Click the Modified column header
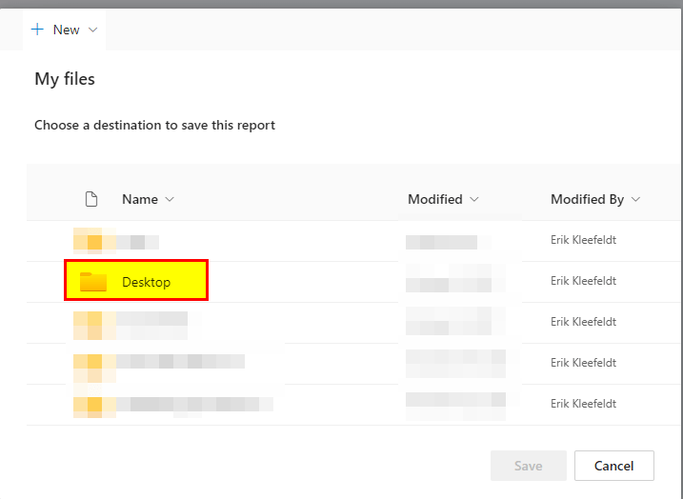Image resolution: width=683 pixels, height=499 pixels. [x=434, y=199]
